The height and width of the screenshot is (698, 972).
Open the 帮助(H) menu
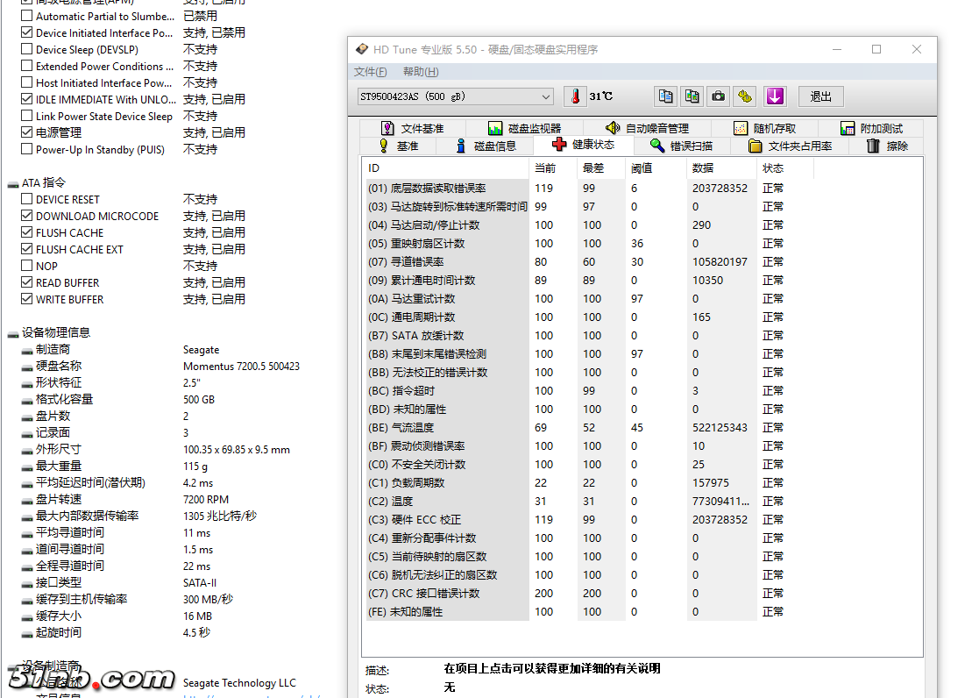click(421, 72)
